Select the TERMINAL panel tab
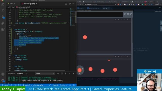 pos(20,74)
